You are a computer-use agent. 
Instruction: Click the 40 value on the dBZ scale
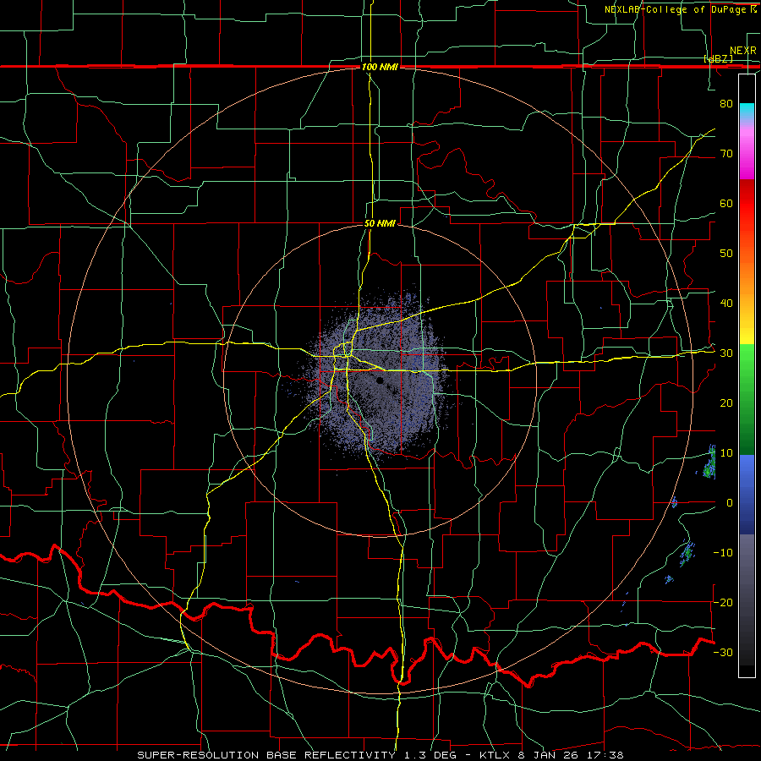(x=726, y=304)
